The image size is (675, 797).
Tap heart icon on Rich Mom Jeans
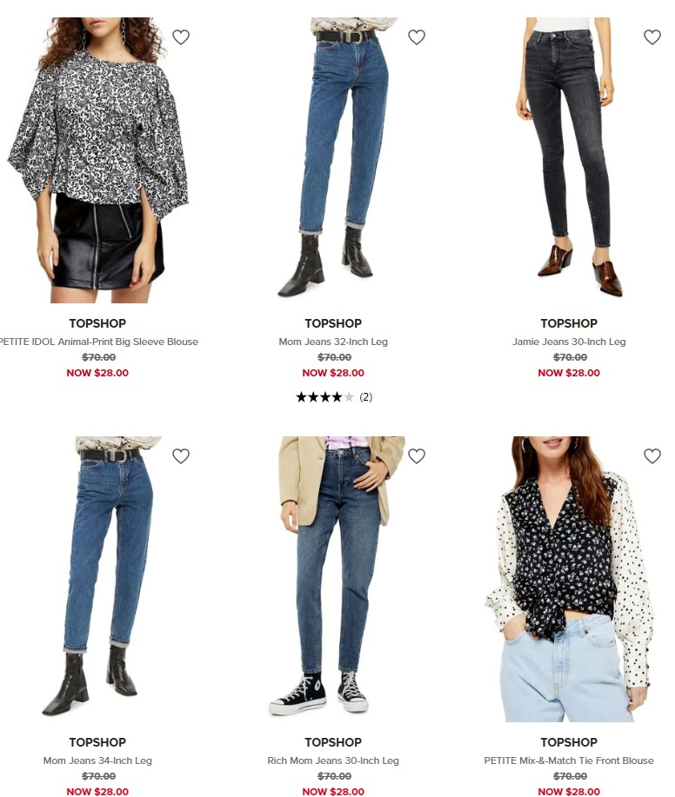(417, 456)
